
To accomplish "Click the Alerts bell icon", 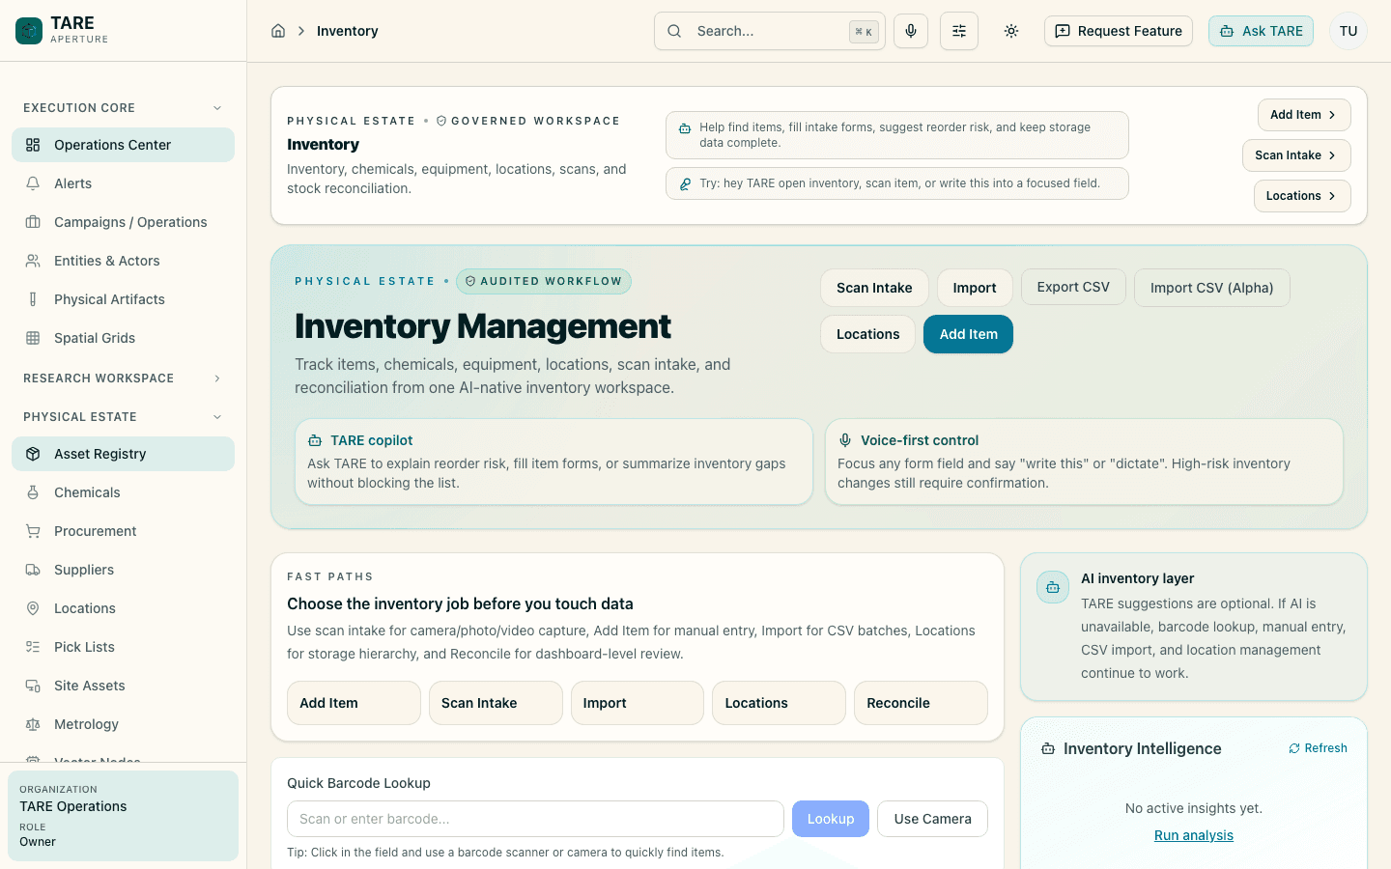I will pyautogui.click(x=33, y=183).
